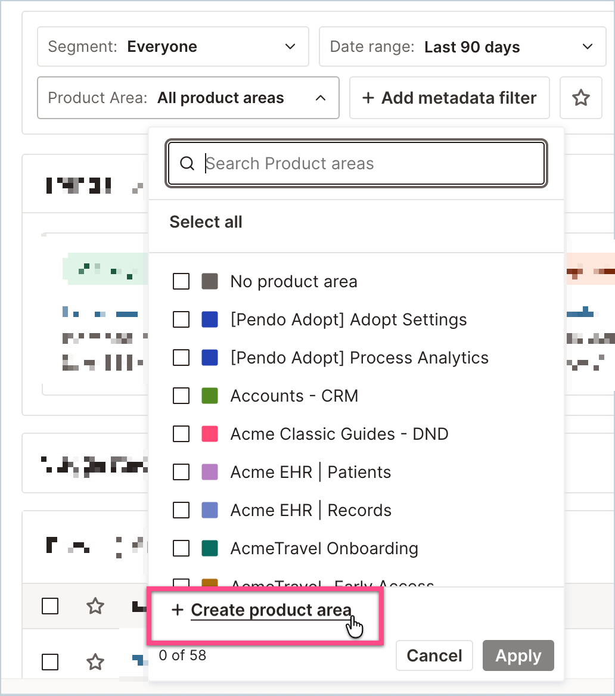Click the periwinkle Acme EHR | Records swatch
Image resolution: width=615 pixels, height=696 pixels.
coord(210,511)
